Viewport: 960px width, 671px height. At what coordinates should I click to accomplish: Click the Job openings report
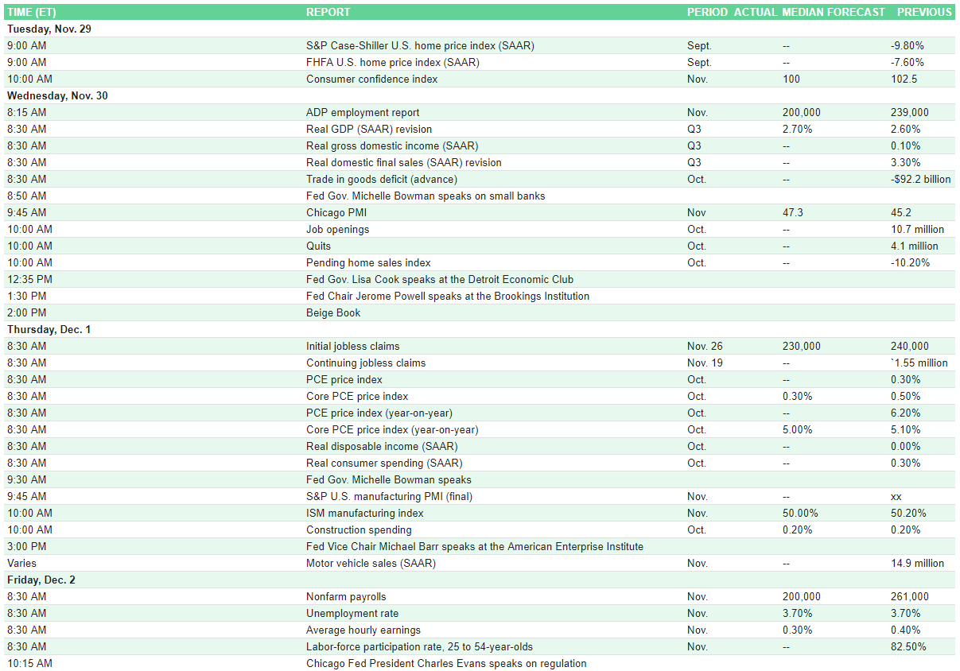[x=337, y=229]
